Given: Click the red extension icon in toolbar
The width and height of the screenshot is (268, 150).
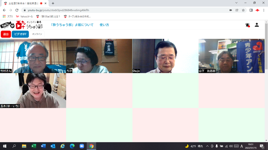Looking at the screenshot, I should point(258,10).
